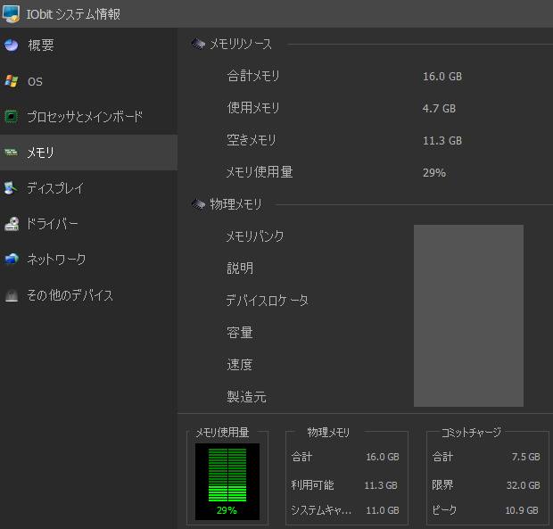Viewport: 553px width, 529px height.
Task: Click the gray physical memory details panel
Action: pos(468,316)
